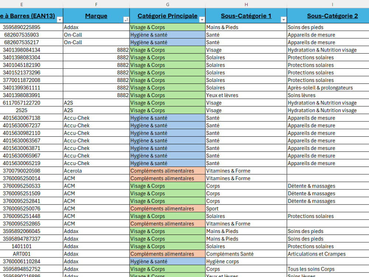Select column I header letter
The image size is (369, 277).
332,4
